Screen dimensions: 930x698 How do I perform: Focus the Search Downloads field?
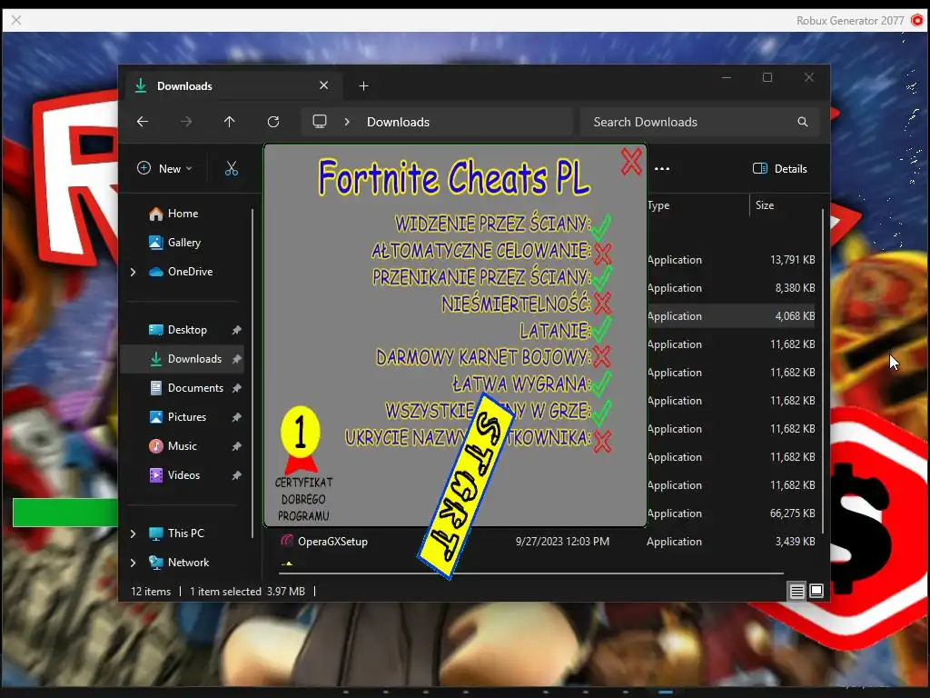(700, 122)
